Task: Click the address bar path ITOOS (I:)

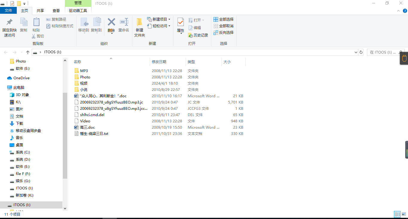Action: click(53, 52)
